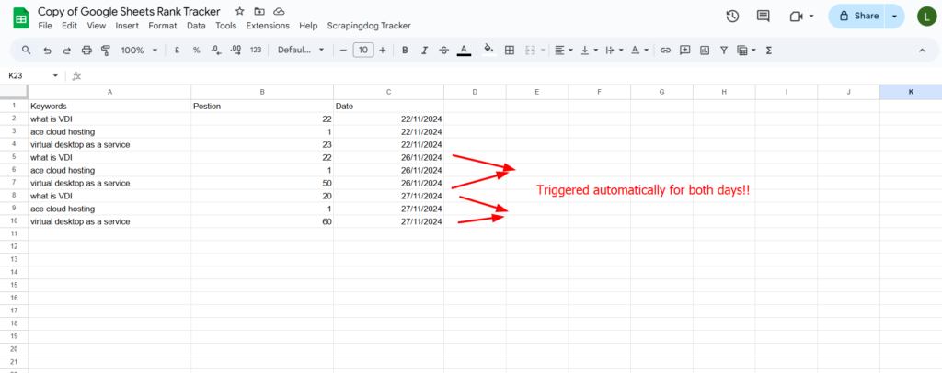Click the select-all corner box

[x=14, y=92]
